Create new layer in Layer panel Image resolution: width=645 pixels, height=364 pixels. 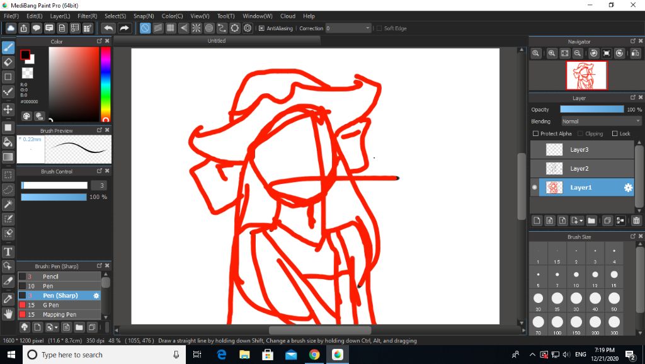(x=537, y=221)
